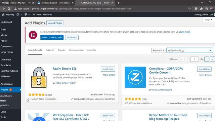The width and height of the screenshot is (215, 121).
Task: View More Details for Really Simple SSL
Action: tap(109, 75)
